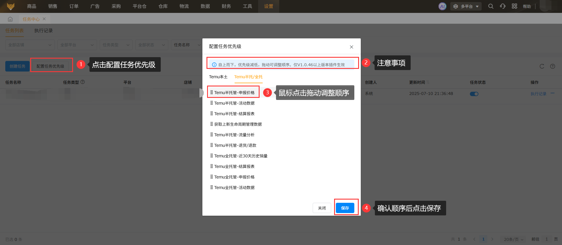Open the 多平台 platform dropdown
This screenshot has width=562, height=245.
(466, 6)
